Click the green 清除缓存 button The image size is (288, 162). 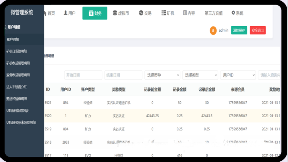pyautogui.click(x=239, y=30)
